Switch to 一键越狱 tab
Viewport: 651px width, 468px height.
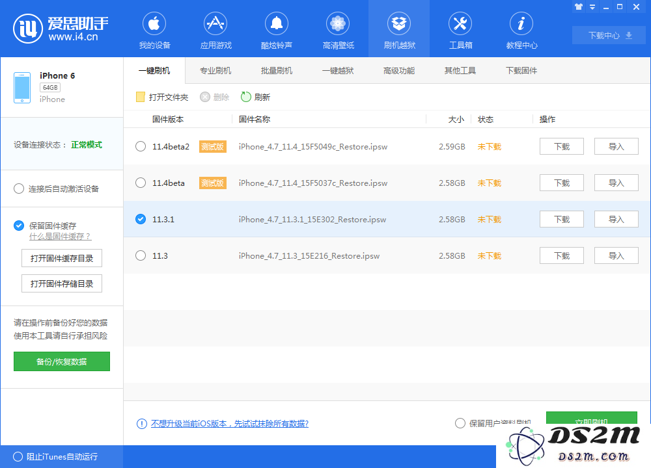pyautogui.click(x=338, y=70)
